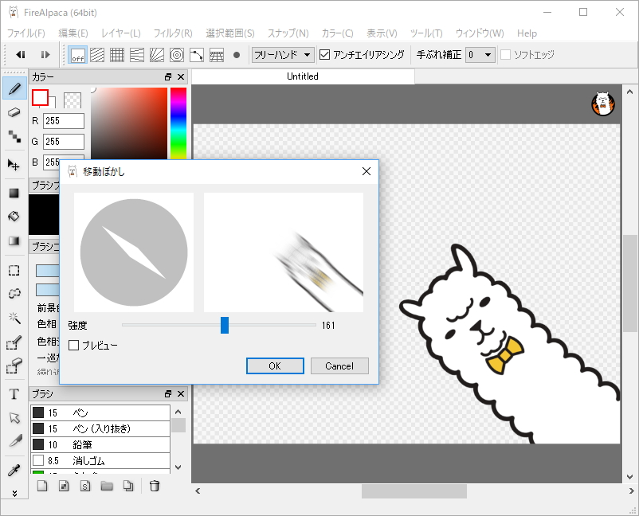This screenshot has height=516, width=639.
Task: Select the Text tool
Action: coord(14,394)
